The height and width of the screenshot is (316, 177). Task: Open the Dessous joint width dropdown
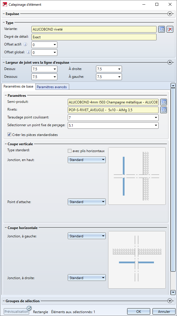point(55,77)
